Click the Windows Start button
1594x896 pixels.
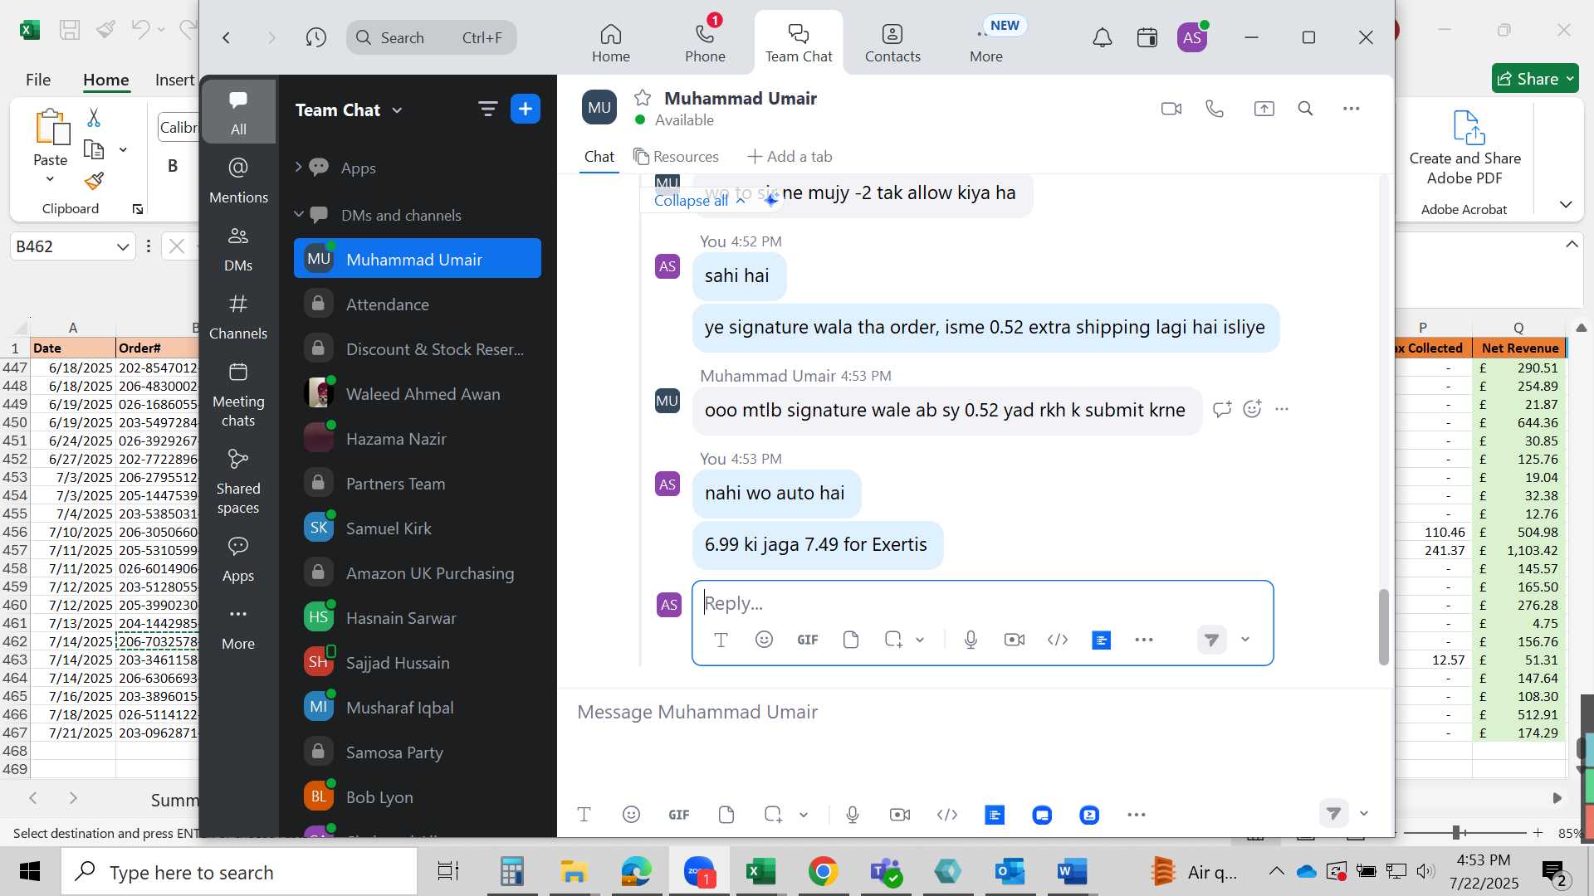pos(30,872)
